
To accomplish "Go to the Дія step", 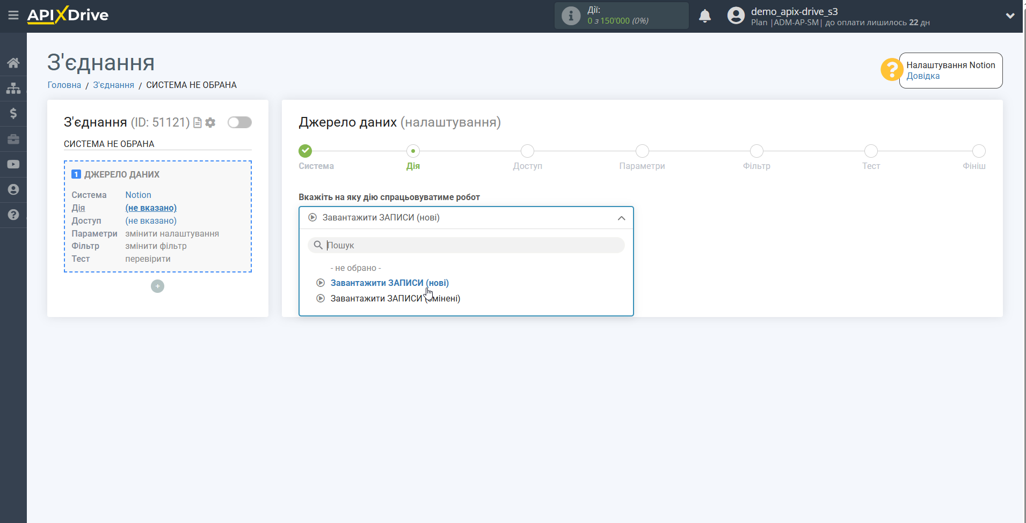I will (x=413, y=151).
